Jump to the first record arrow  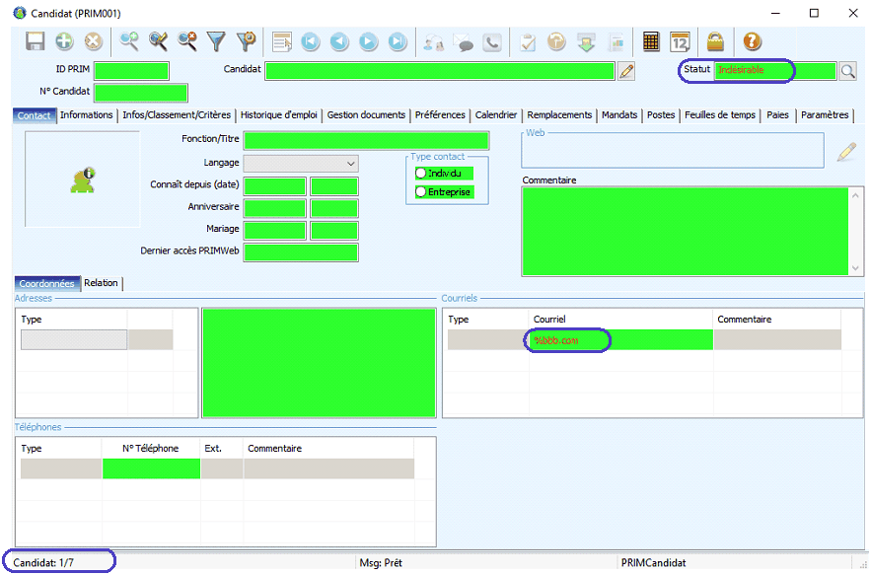point(310,41)
